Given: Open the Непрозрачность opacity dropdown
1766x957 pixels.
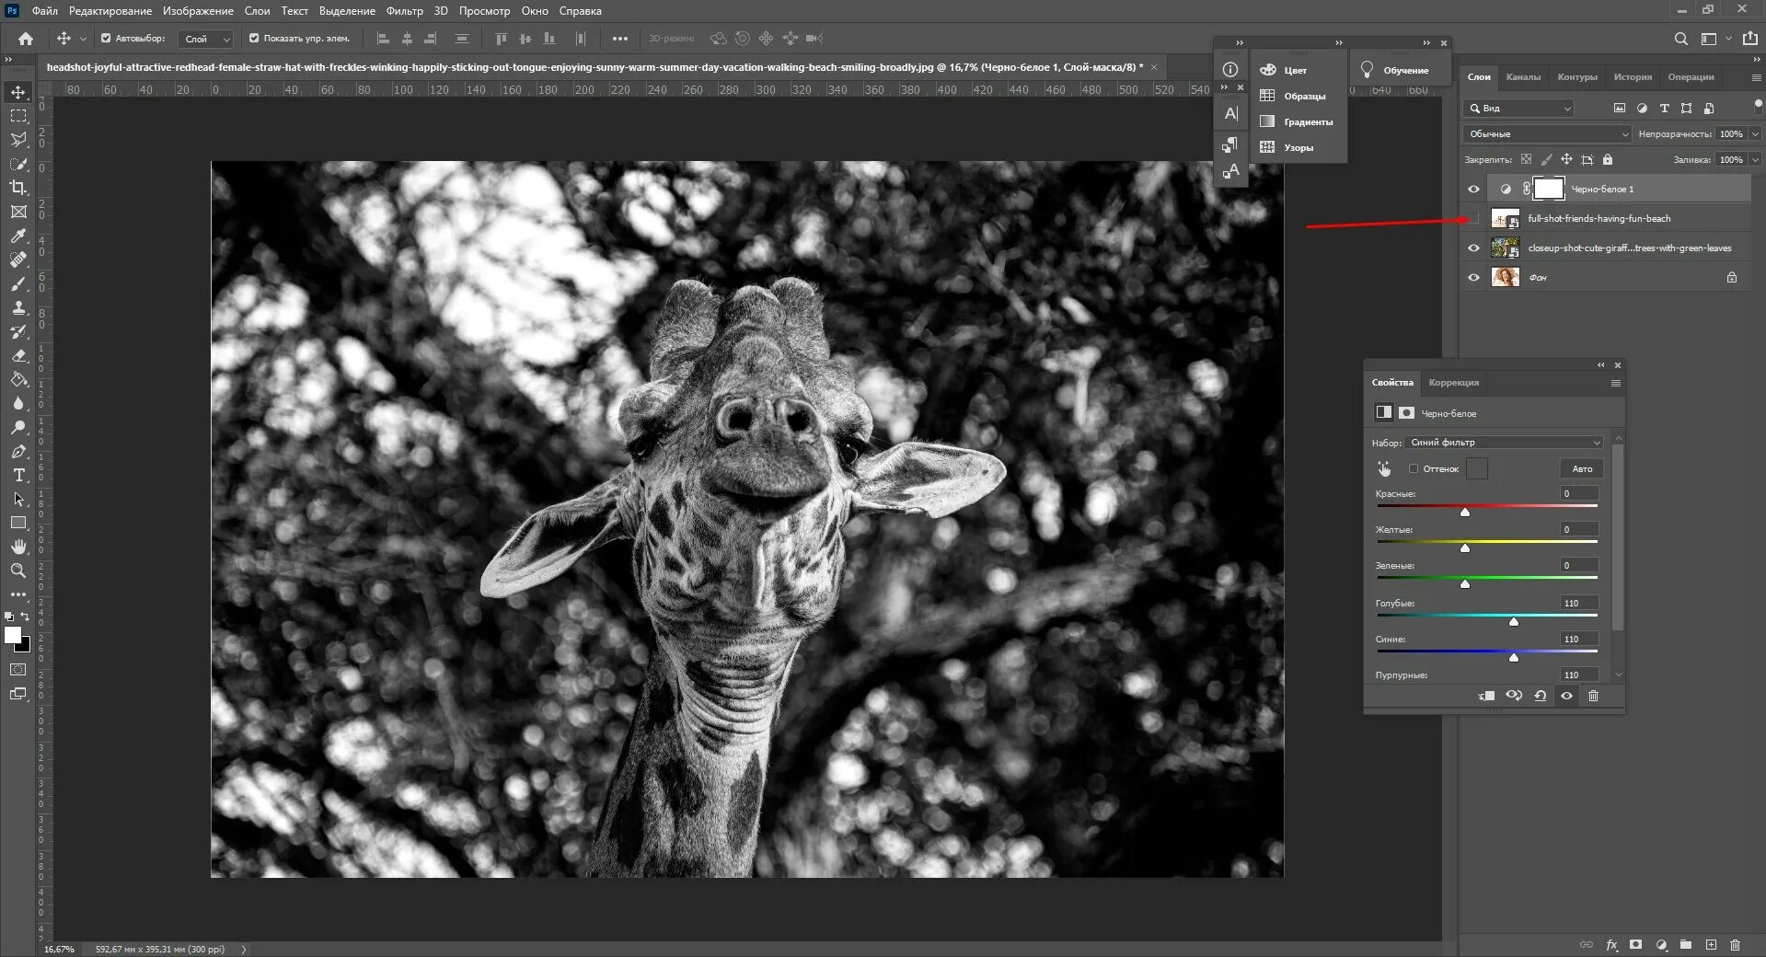Looking at the screenshot, I should (x=1755, y=134).
